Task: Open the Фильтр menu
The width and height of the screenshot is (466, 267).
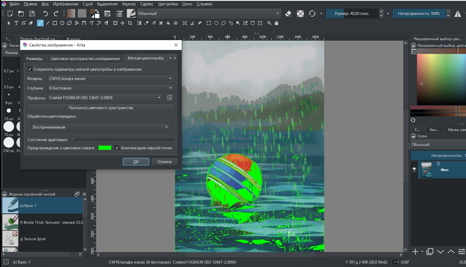Action: [129, 4]
